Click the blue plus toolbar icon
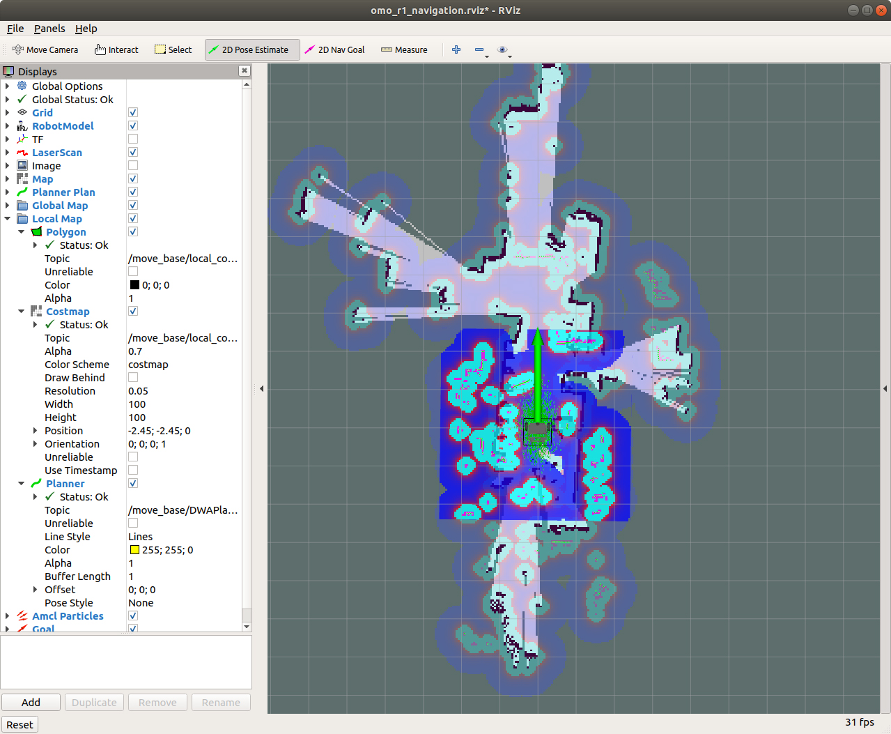 [x=456, y=49]
